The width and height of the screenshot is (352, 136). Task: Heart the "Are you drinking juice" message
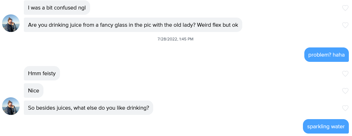pos(345,25)
